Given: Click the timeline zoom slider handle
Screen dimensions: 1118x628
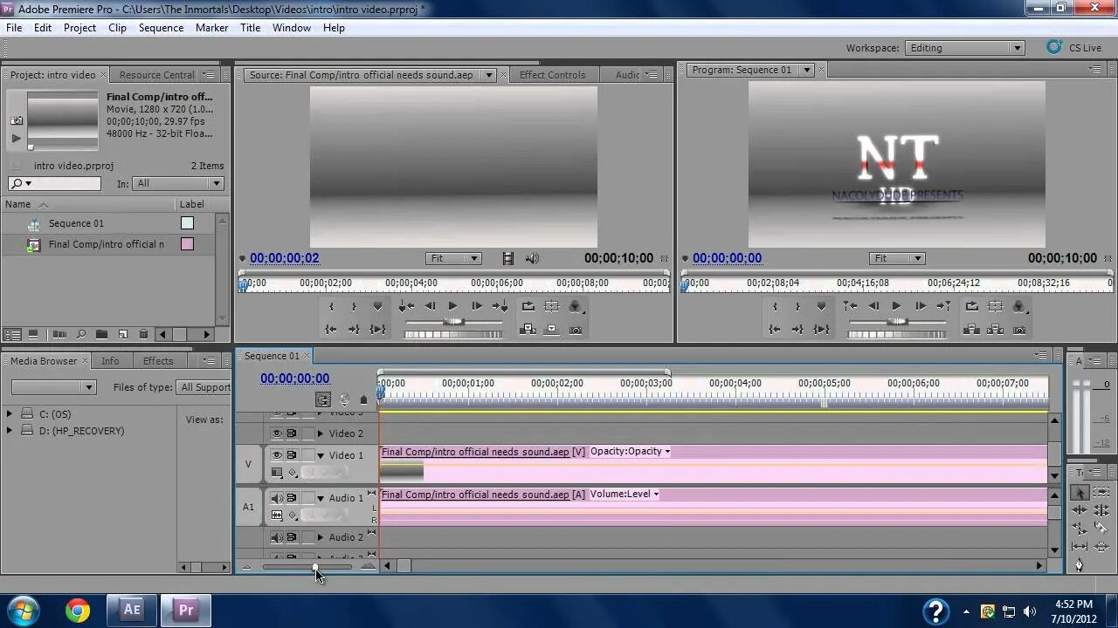Looking at the screenshot, I should click(x=315, y=567).
